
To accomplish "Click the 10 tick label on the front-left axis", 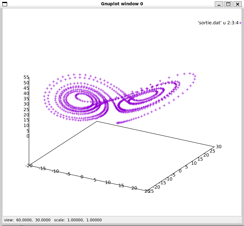I will click(x=108, y=182).
